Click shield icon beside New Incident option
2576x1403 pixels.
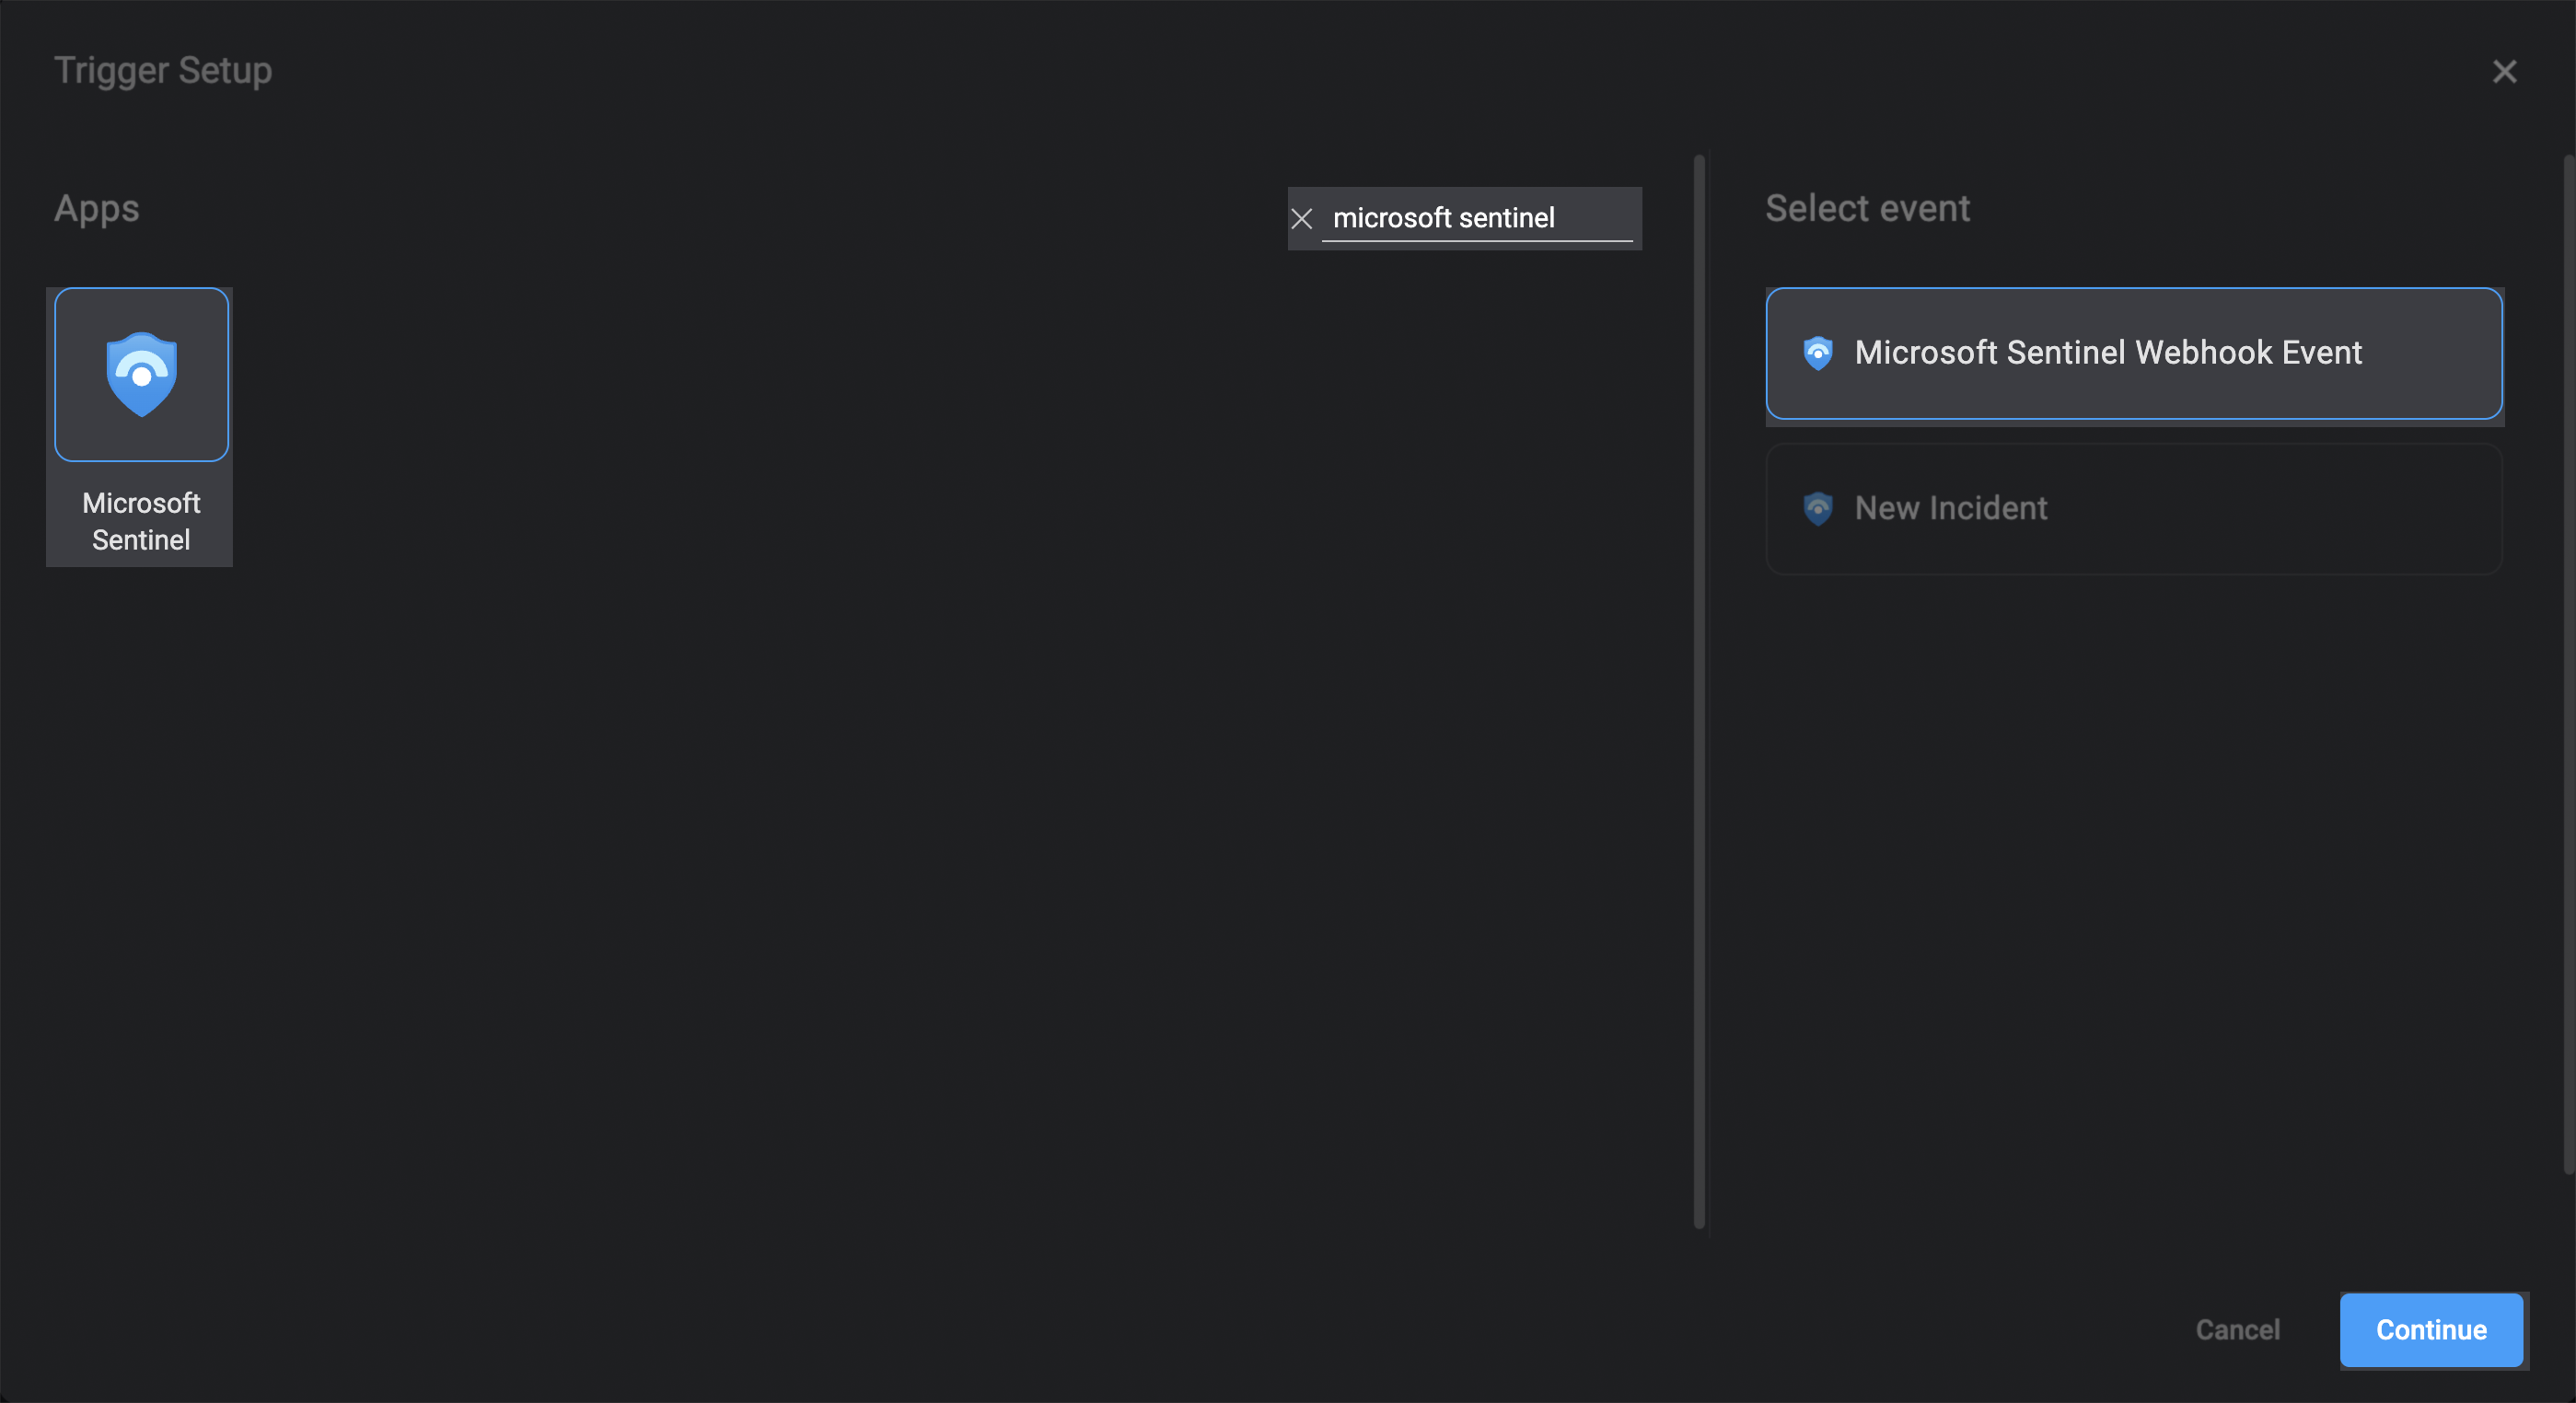1817,508
